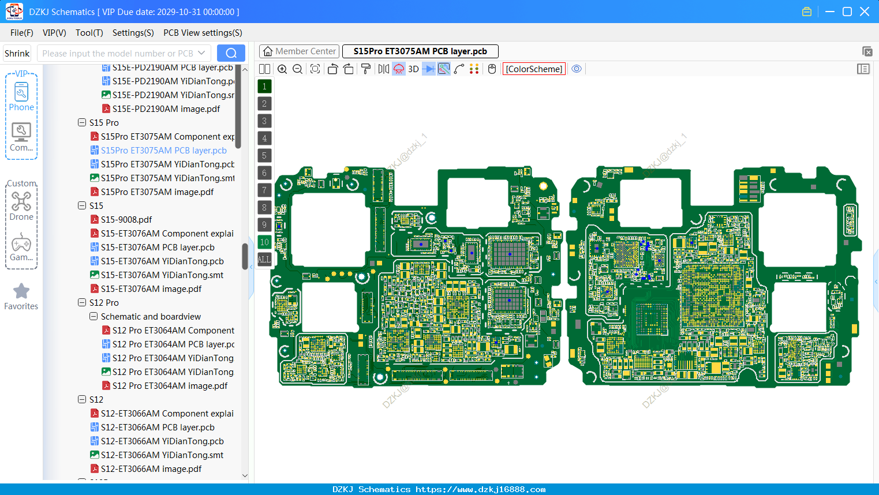879x495 pixels.
Task: Collapse the S12 tree node
Action: (82, 399)
